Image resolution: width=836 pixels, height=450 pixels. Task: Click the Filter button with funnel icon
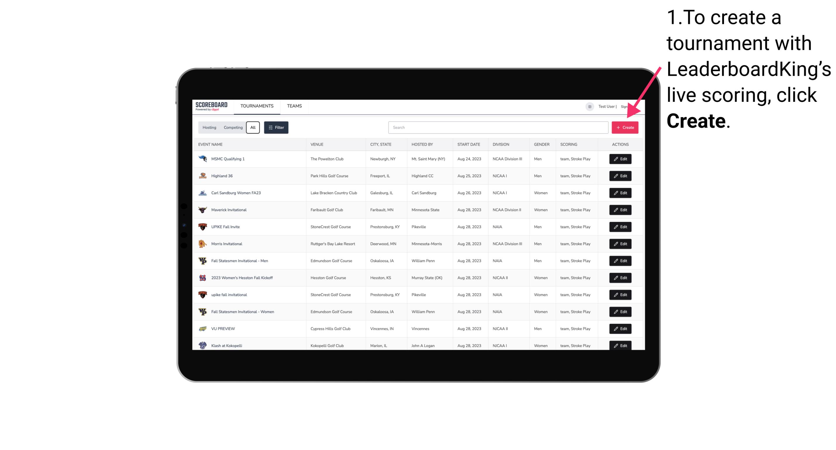click(x=276, y=128)
